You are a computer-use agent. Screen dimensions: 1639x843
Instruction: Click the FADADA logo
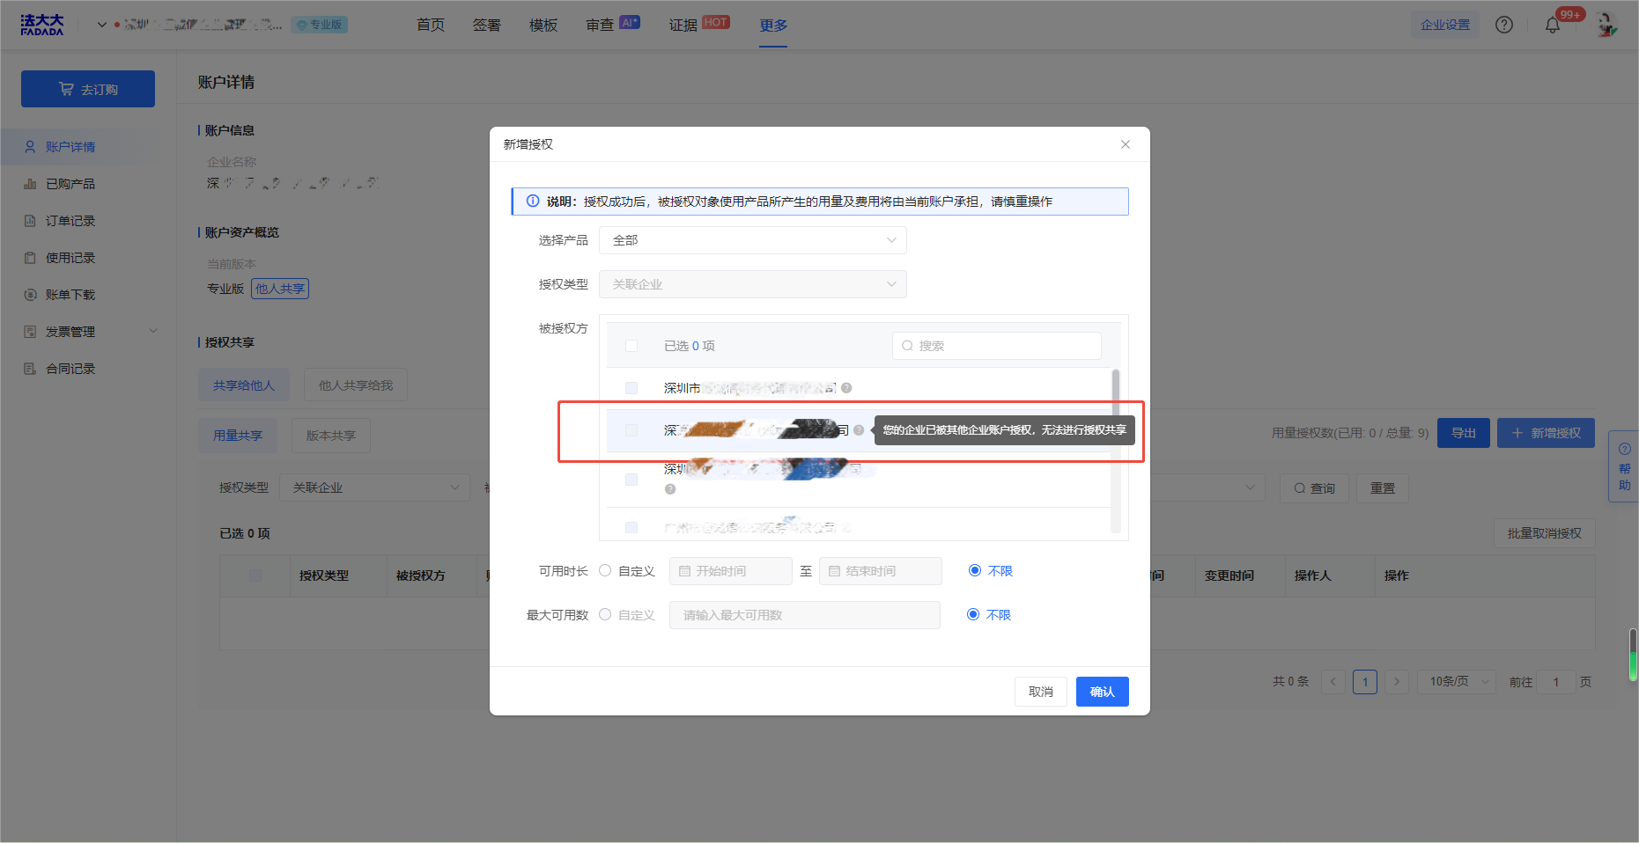pyautogui.click(x=42, y=25)
